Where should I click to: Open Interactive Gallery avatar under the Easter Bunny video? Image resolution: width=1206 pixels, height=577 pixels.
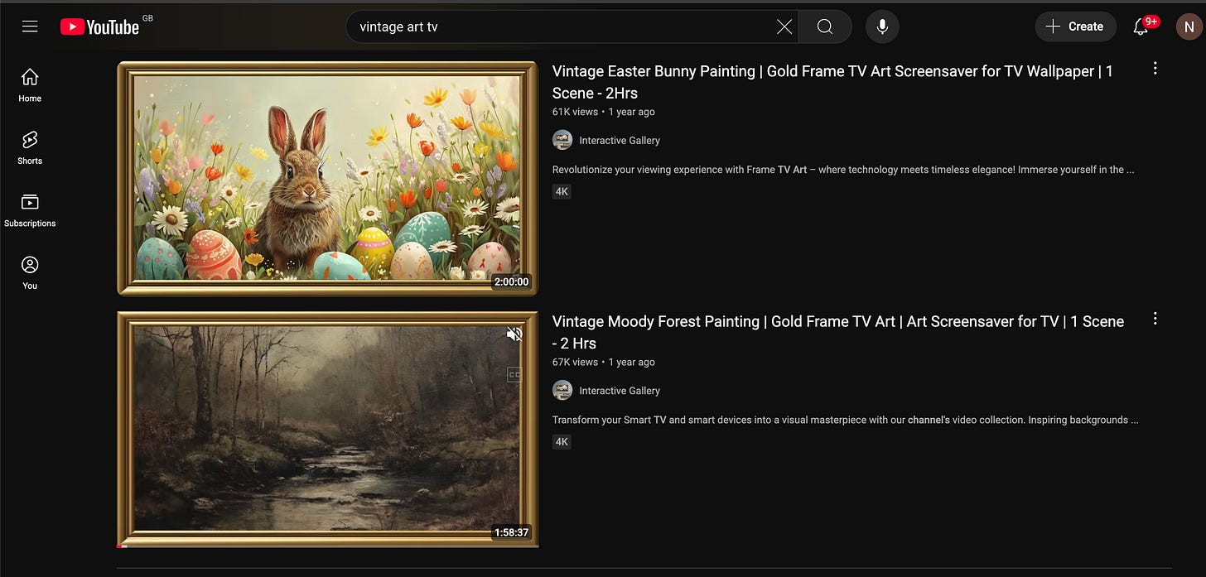(562, 140)
